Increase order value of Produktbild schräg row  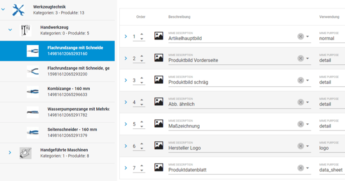click(x=142, y=78)
